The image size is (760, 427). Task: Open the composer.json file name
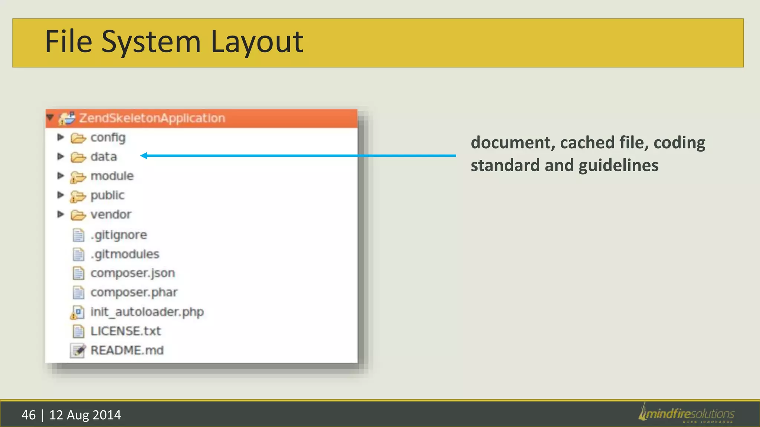click(x=133, y=274)
